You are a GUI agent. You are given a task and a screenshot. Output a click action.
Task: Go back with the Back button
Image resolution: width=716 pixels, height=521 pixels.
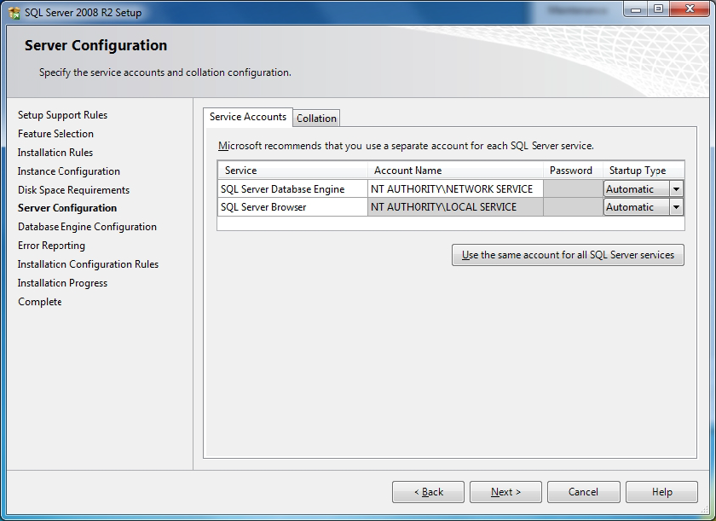click(428, 492)
